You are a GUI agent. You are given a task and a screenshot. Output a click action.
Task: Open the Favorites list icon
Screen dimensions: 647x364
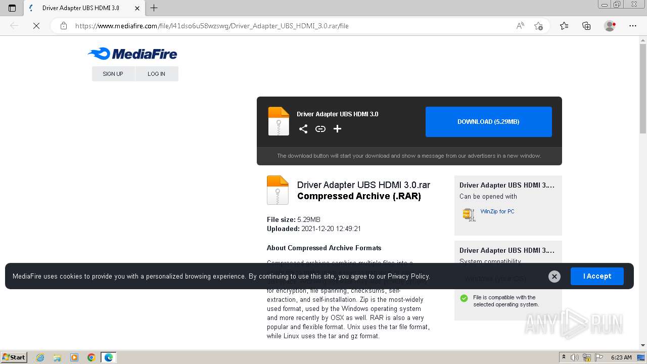tap(564, 26)
